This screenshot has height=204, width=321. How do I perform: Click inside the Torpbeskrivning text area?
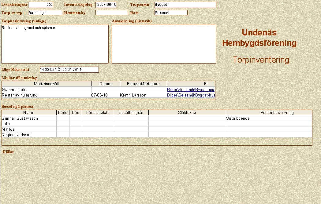coord(55,44)
